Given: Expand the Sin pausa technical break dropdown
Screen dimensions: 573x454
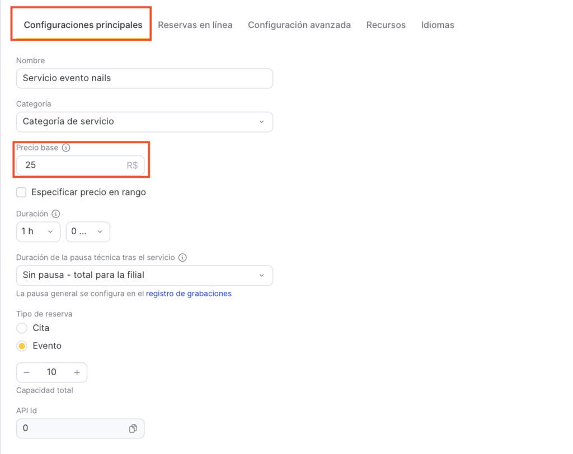Looking at the screenshot, I should (144, 275).
